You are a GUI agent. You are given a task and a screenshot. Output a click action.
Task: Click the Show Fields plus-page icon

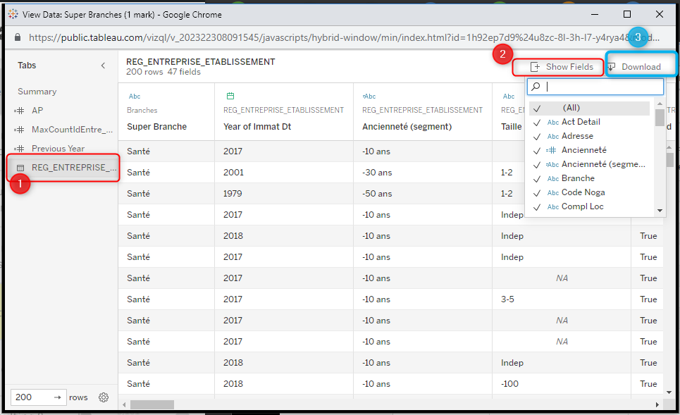click(535, 67)
